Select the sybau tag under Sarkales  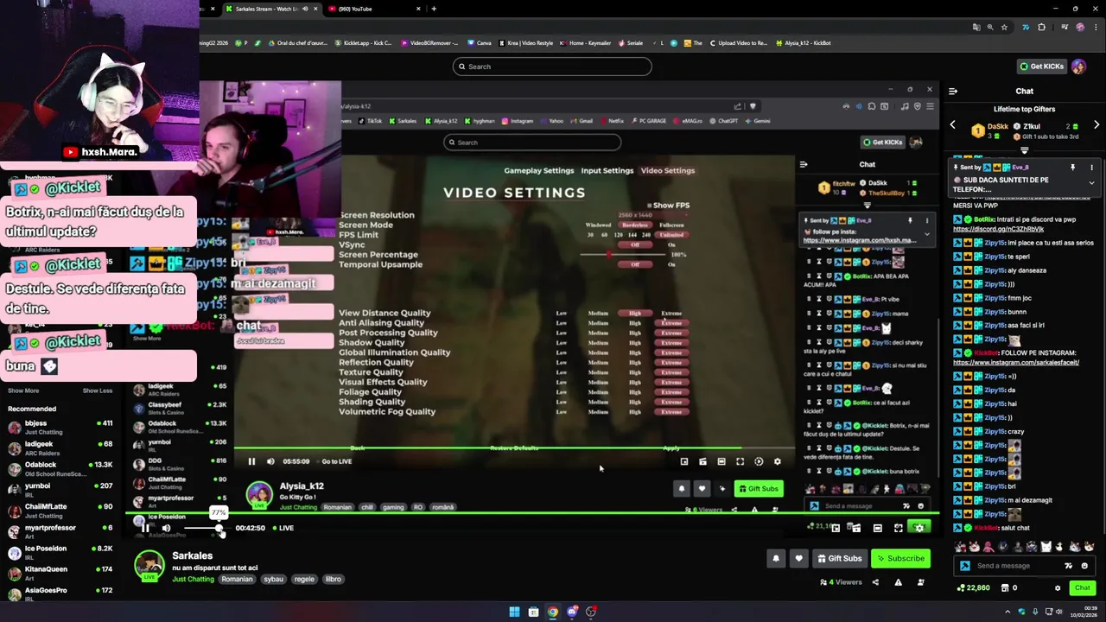(273, 579)
